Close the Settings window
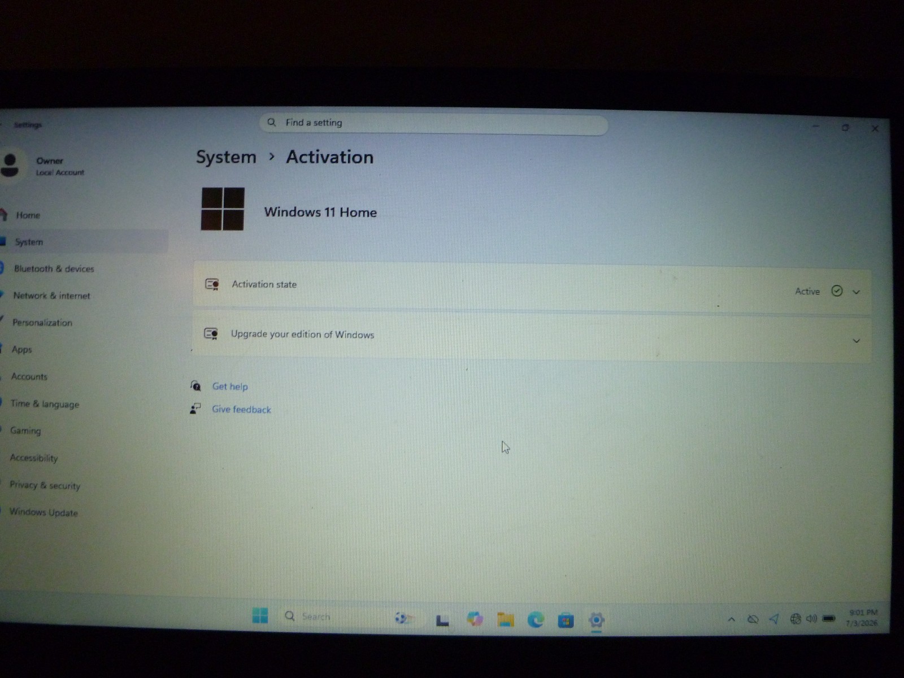 point(875,129)
